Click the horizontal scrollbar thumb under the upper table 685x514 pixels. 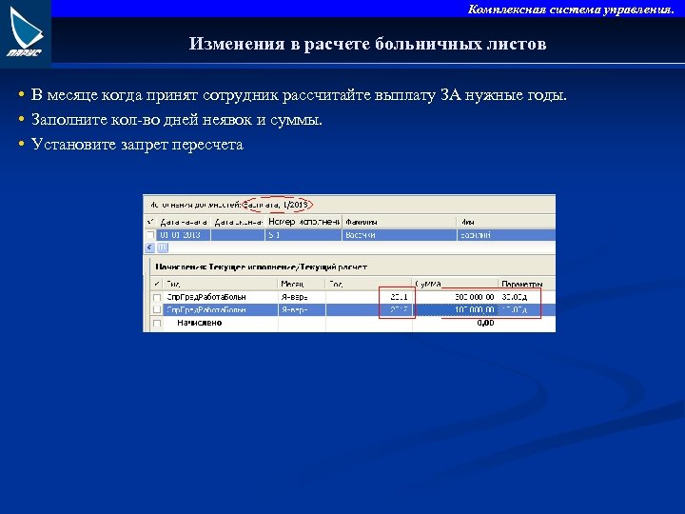(162, 247)
